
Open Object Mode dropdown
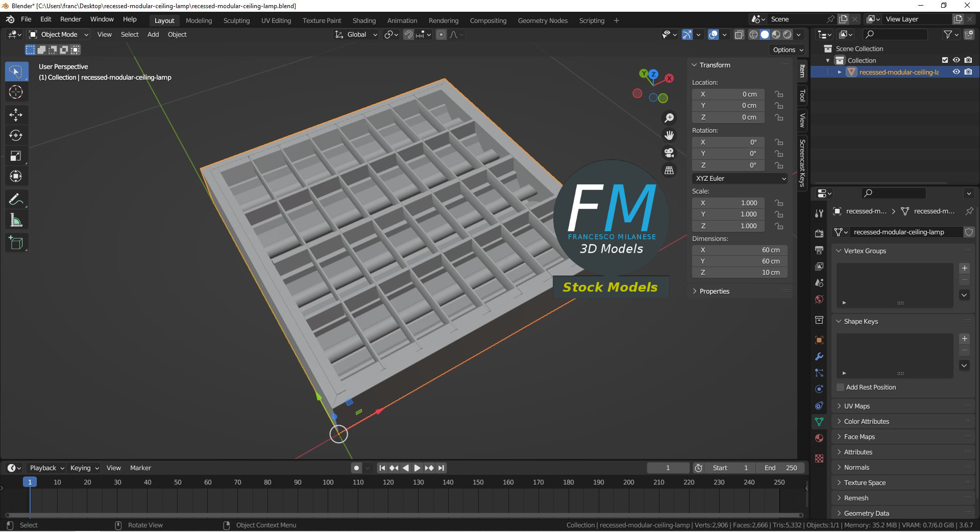[59, 35]
